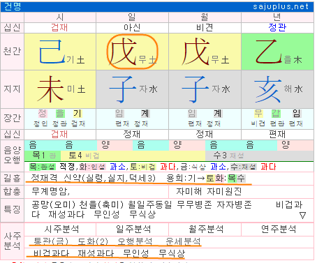This screenshot has width=317, height=263.
Task: Click 금:식상 과소 in the element summary
Action: coord(203,167)
